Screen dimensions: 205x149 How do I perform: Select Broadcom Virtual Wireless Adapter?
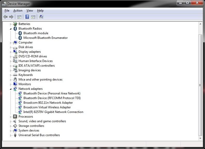pyautogui.click(x=47, y=107)
